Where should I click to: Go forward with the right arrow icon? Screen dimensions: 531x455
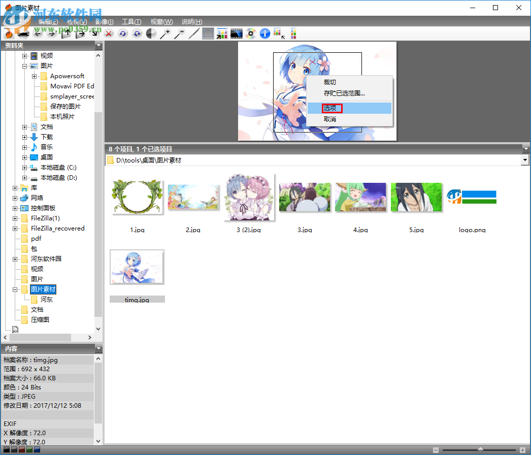(x=52, y=34)
